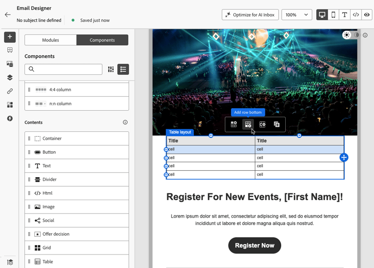Click the Table layout label
This screenshot has height=268, width=374.
[180, 132]
